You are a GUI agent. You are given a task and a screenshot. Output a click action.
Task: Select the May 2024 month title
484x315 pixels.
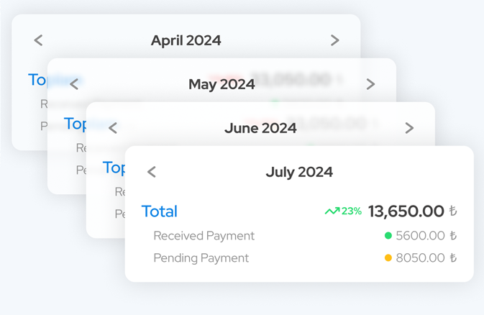pos(222,85)
